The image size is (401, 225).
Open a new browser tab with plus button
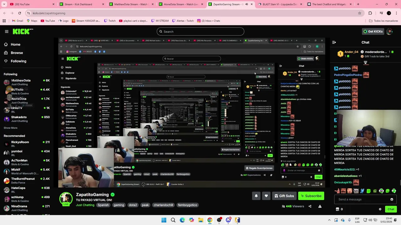tap(358, 4)
